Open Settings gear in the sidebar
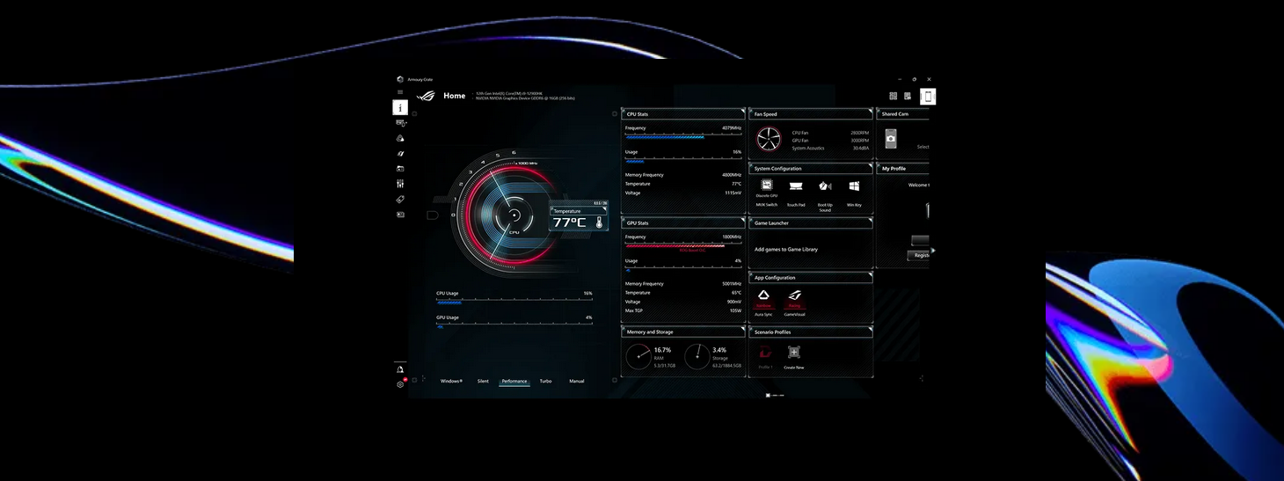 (400, 384)
